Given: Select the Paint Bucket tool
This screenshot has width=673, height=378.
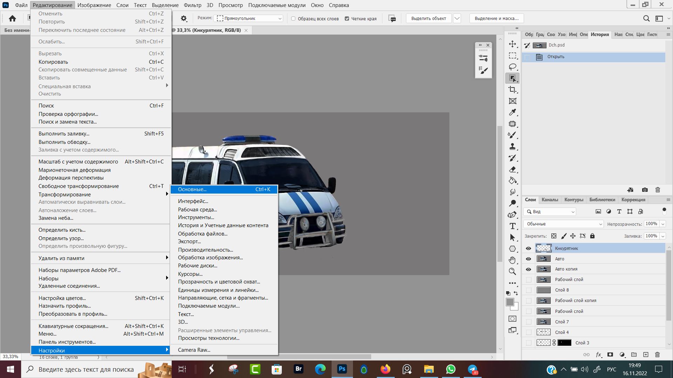Looking at the screenshot, I should click(512, 181).
